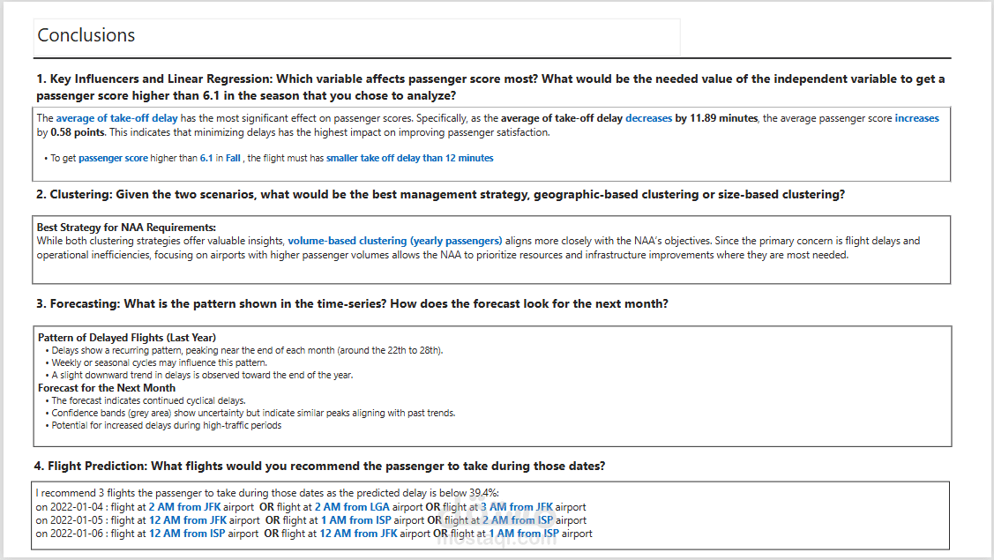Click the Forecasting question heading
This screenshot has width=994, height=560.
point(352,304)
